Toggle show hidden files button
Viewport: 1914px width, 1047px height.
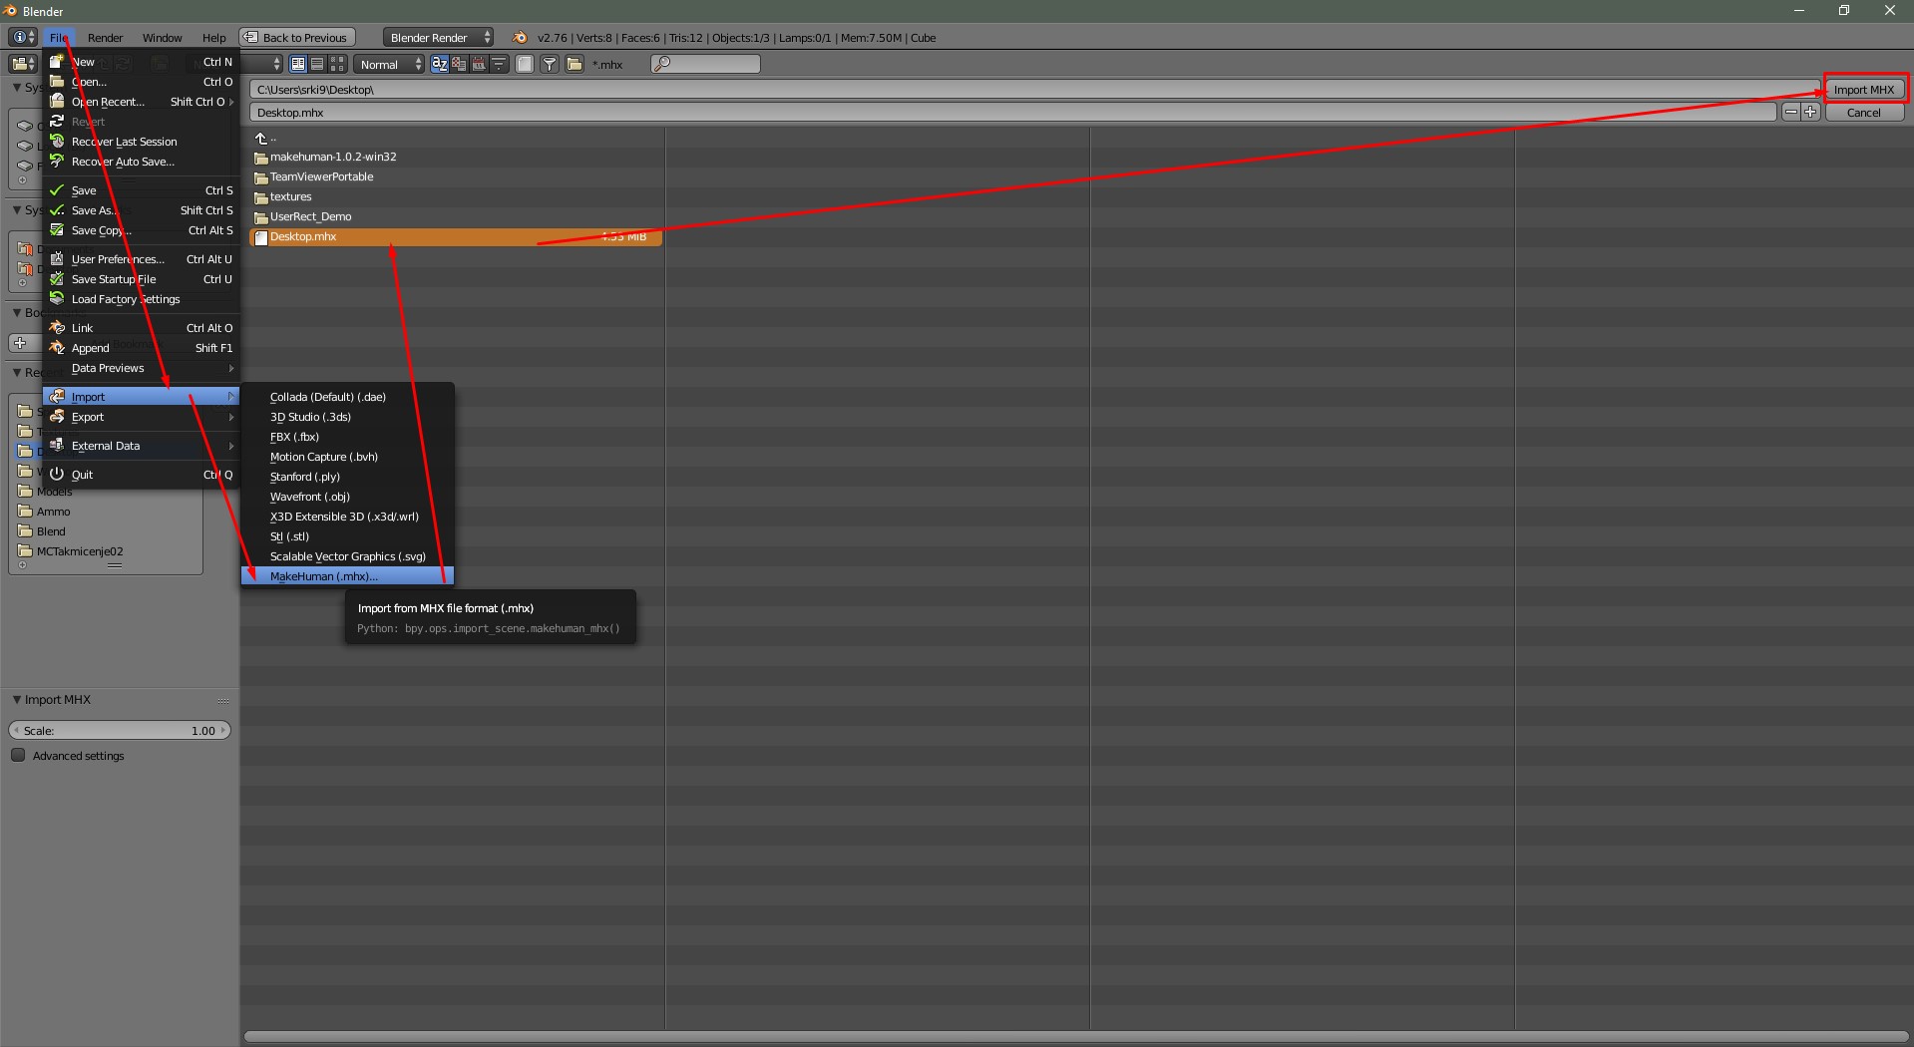pos(525,64)
